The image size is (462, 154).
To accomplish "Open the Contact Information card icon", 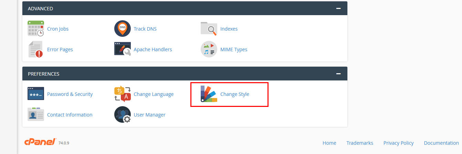I will coord(36,114).
